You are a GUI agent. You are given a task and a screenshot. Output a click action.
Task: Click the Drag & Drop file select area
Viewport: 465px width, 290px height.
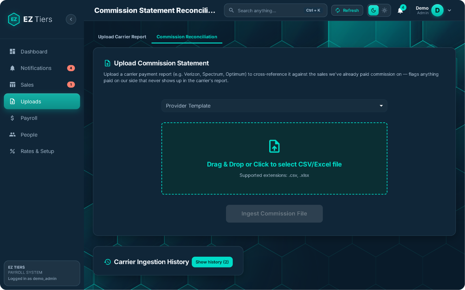tap(274, 159)
